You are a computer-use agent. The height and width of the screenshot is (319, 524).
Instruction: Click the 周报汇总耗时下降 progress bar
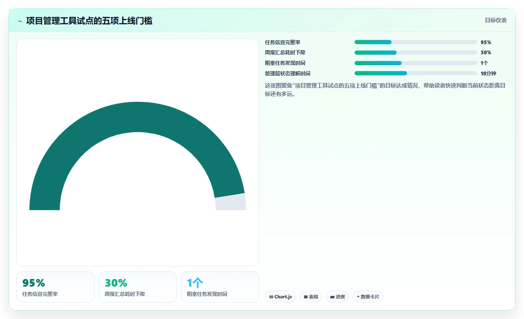tap(415, 53)
